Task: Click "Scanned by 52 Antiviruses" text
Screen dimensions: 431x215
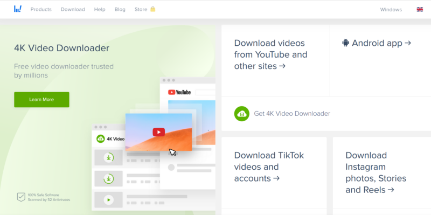Action: pos(49,200)
